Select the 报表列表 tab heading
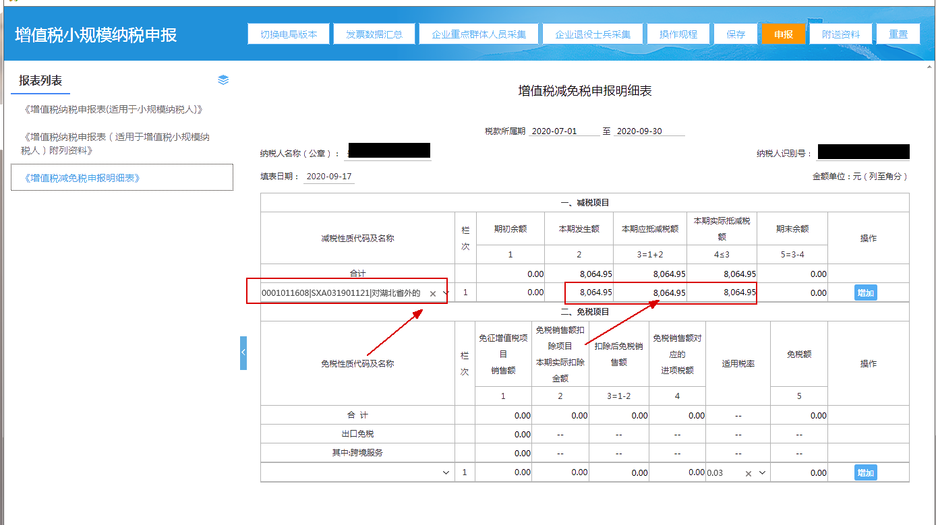936x525 pixels. click(40, 81)
